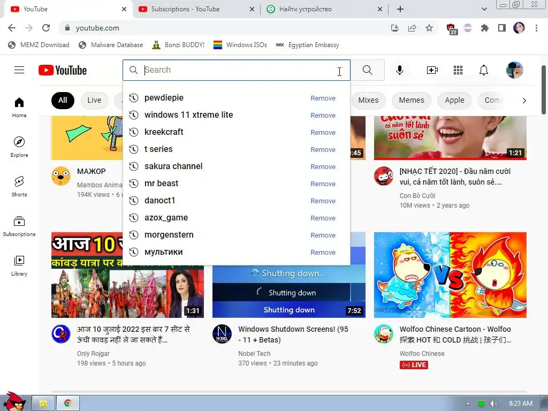The height and width of the screenshot is (411, 548).
Task: Open the Con Bò Cười channel avatar
Action: [383, 176]
